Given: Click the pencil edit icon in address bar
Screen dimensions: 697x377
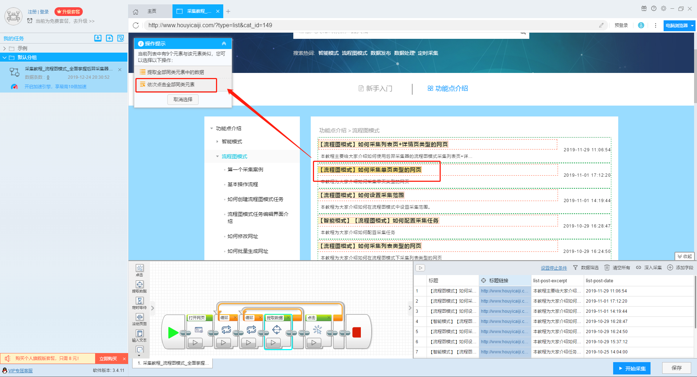Looking at the screenshot, I should click(601, 25).
